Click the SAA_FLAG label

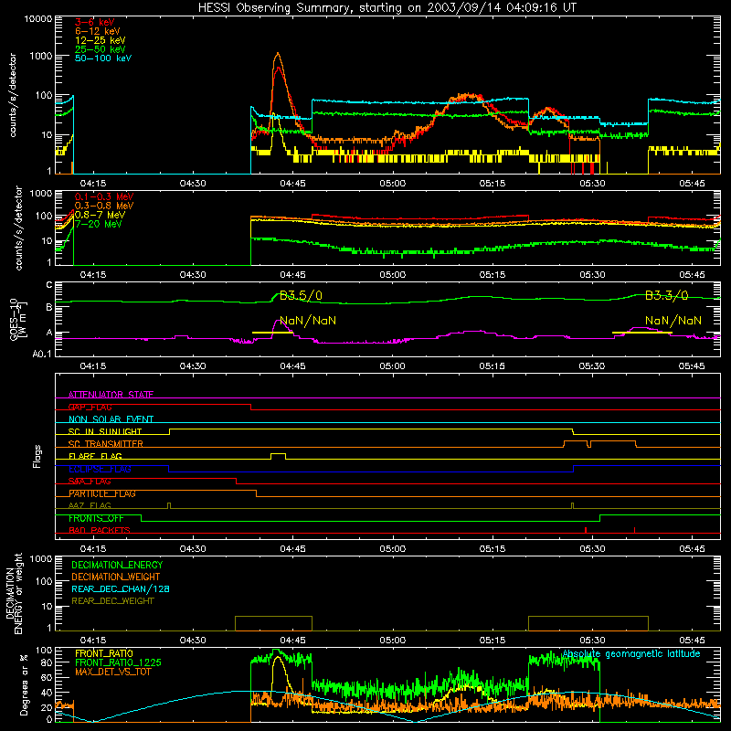(90, 482)
